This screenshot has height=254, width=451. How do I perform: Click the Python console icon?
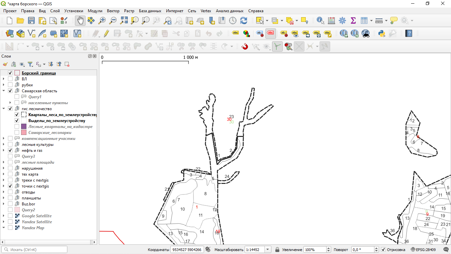382,33
